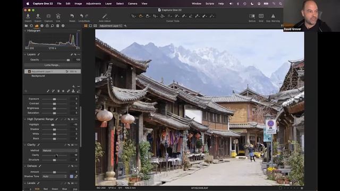Click the Reset adjustments icon
Screen dimensions: 340x191
pyautogui.click(x=72, y=16)
